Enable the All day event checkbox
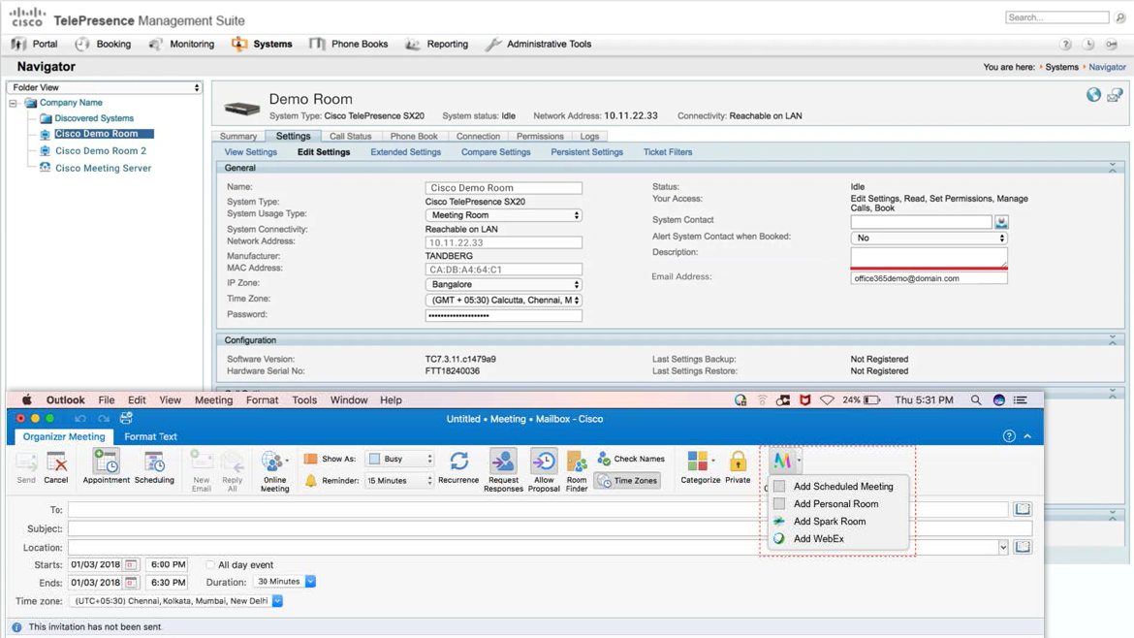Viewport: 1134px width, 638px height. pos(209,563)
